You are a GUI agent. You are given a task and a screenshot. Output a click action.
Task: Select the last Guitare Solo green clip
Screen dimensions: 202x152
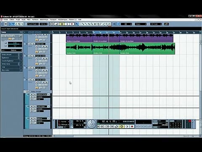pyautogui.click(x=147, y=49)
